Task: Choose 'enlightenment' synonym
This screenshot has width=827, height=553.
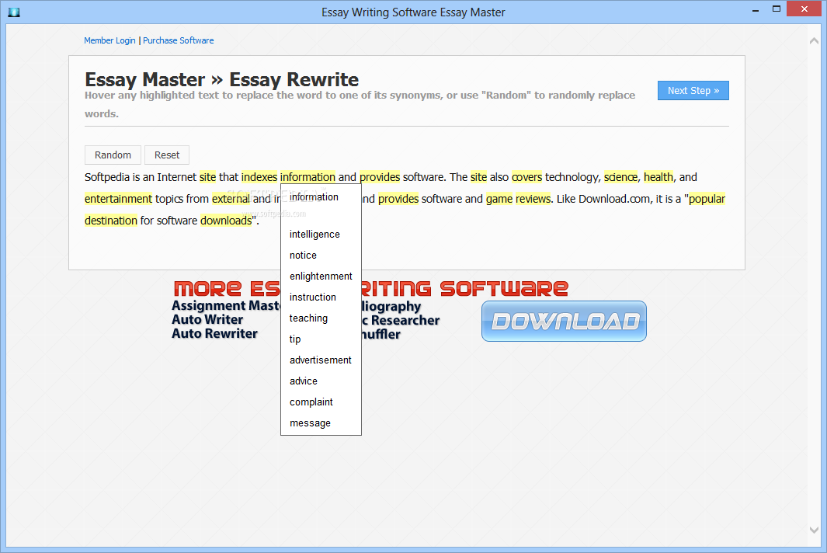Action: [321, 276]
